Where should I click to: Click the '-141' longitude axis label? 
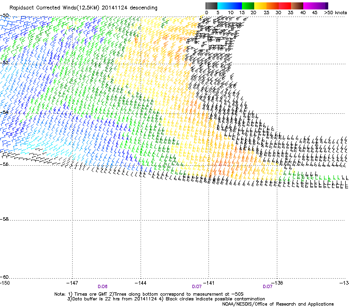[x=209, y=283]
